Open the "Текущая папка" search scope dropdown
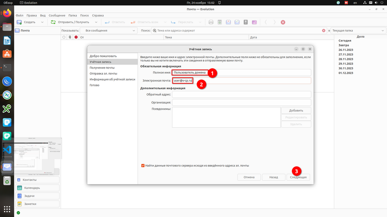Image resolution: width=387 pixels, height=217 pixels. click(x=357, y=31)
